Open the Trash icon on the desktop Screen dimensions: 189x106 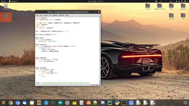tap(6, 6)
